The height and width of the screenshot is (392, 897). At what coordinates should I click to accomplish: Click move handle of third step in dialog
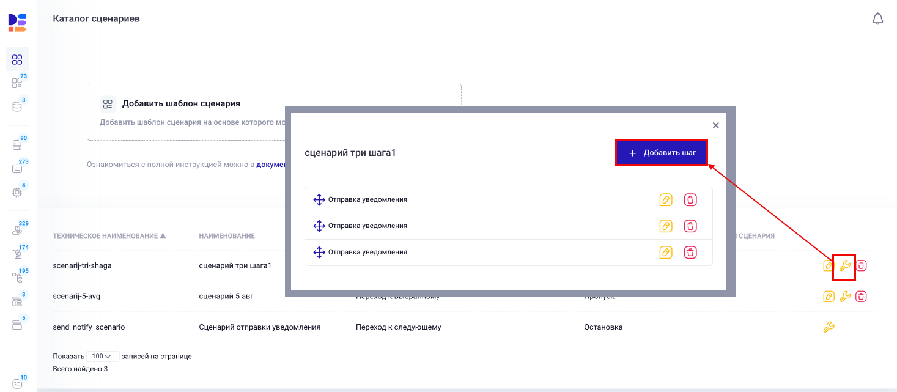click(319, 253)
